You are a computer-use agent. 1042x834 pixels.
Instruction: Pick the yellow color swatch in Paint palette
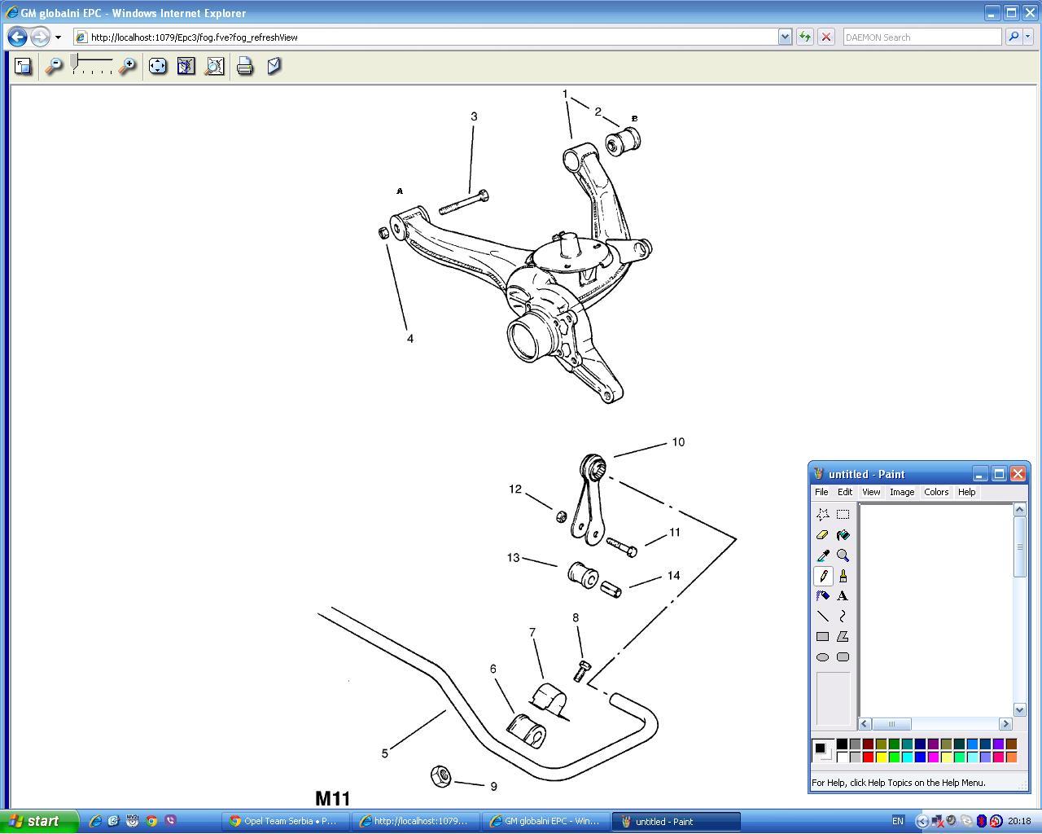point(881,757)
